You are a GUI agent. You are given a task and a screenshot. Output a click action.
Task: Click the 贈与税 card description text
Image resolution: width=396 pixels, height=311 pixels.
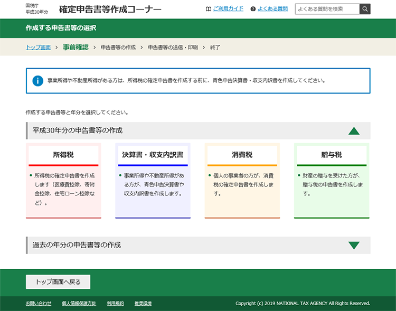333,185
